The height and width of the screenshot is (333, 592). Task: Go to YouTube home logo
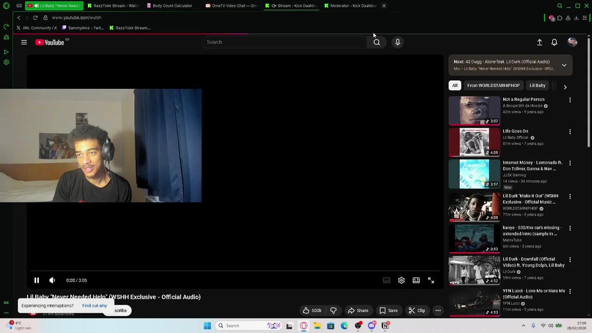50,42
